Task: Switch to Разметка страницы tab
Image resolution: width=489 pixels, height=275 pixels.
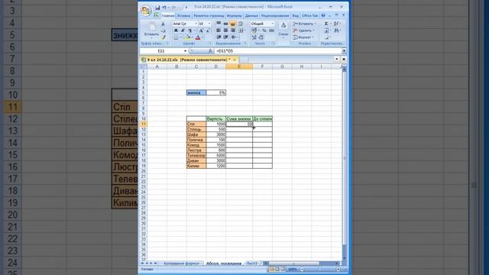Action: tap(209, 15)
